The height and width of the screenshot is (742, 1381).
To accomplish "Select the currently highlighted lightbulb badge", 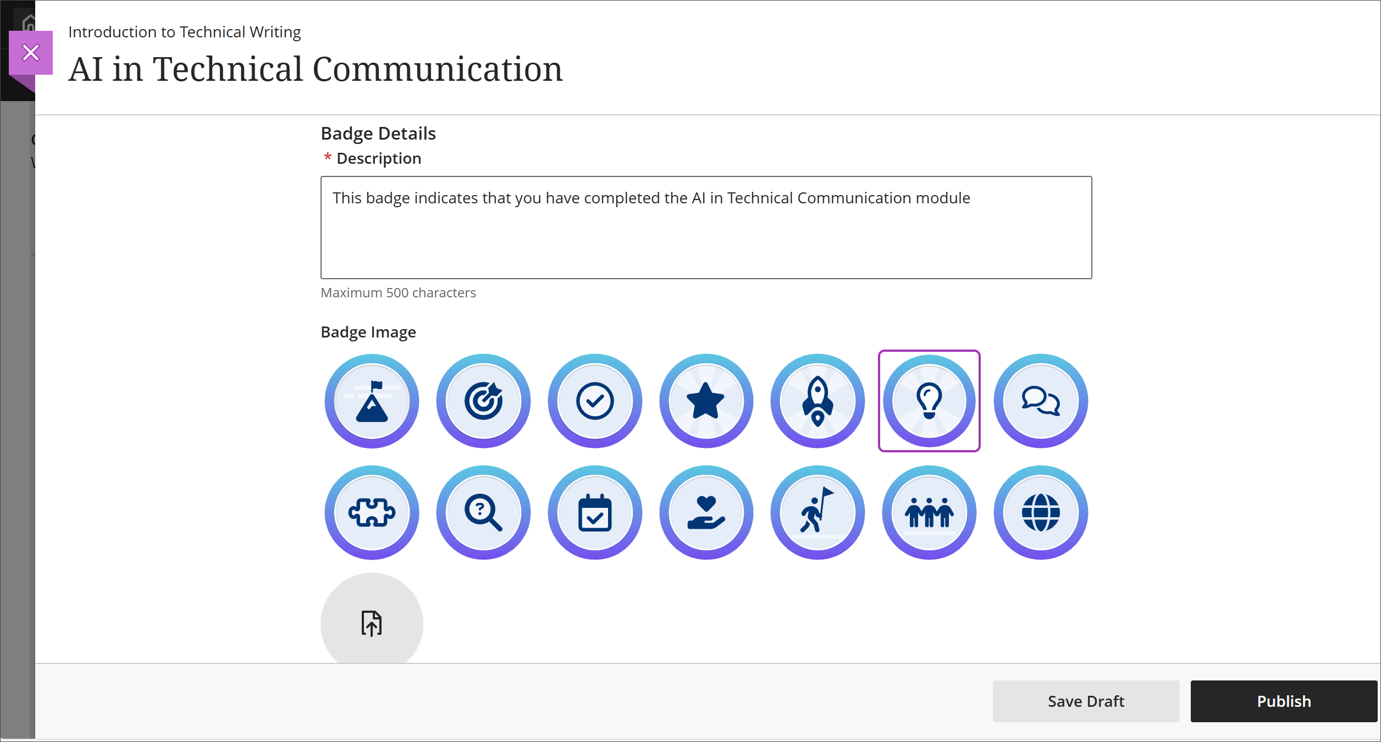I will [929, 401].
